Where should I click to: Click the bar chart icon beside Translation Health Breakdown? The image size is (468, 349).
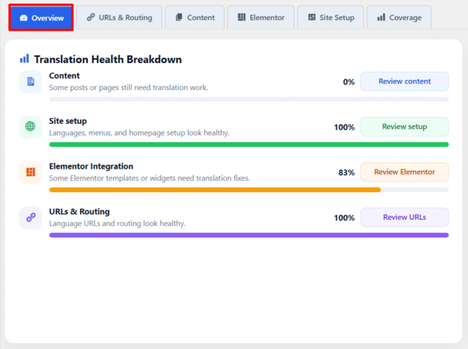(24, 59)
